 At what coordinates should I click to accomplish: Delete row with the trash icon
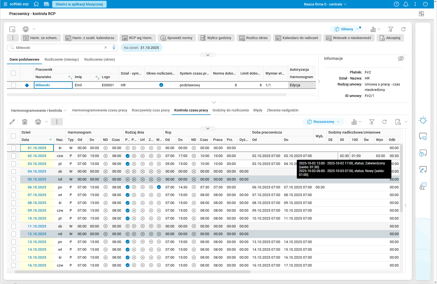coord(25,122)
